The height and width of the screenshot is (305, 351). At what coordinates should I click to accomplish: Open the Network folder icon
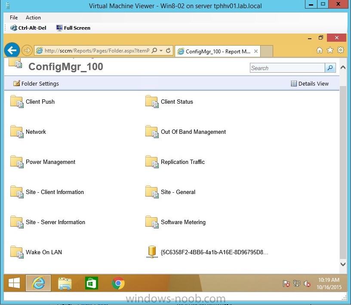point(17,132)
